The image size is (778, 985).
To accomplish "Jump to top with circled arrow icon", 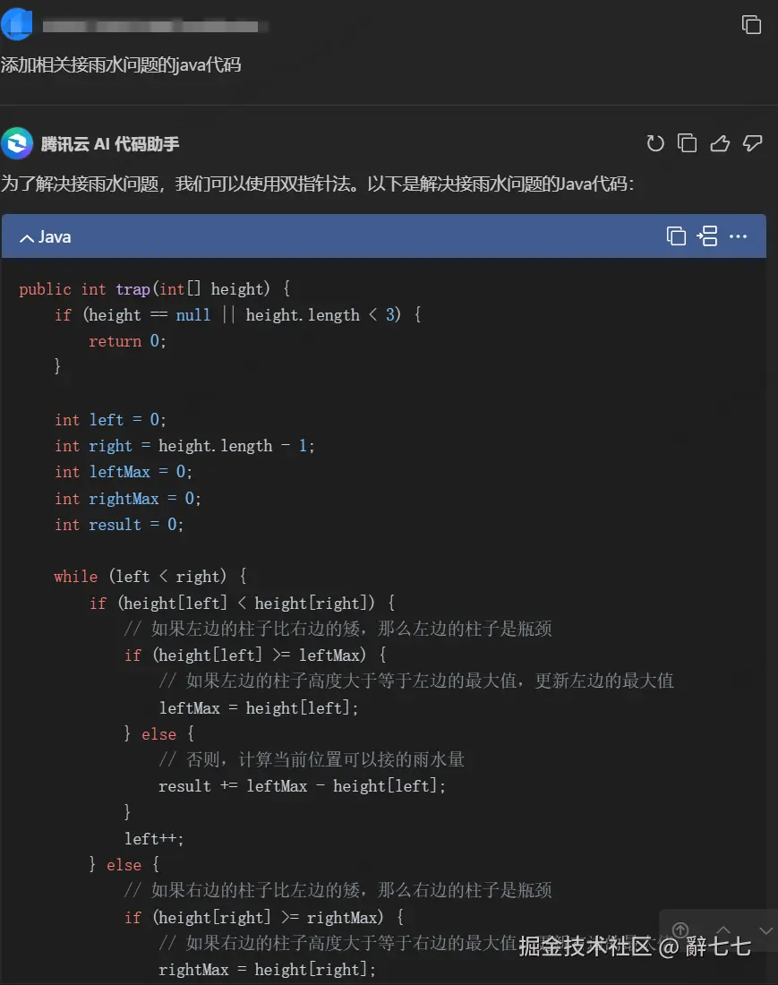I will (680, 929).
